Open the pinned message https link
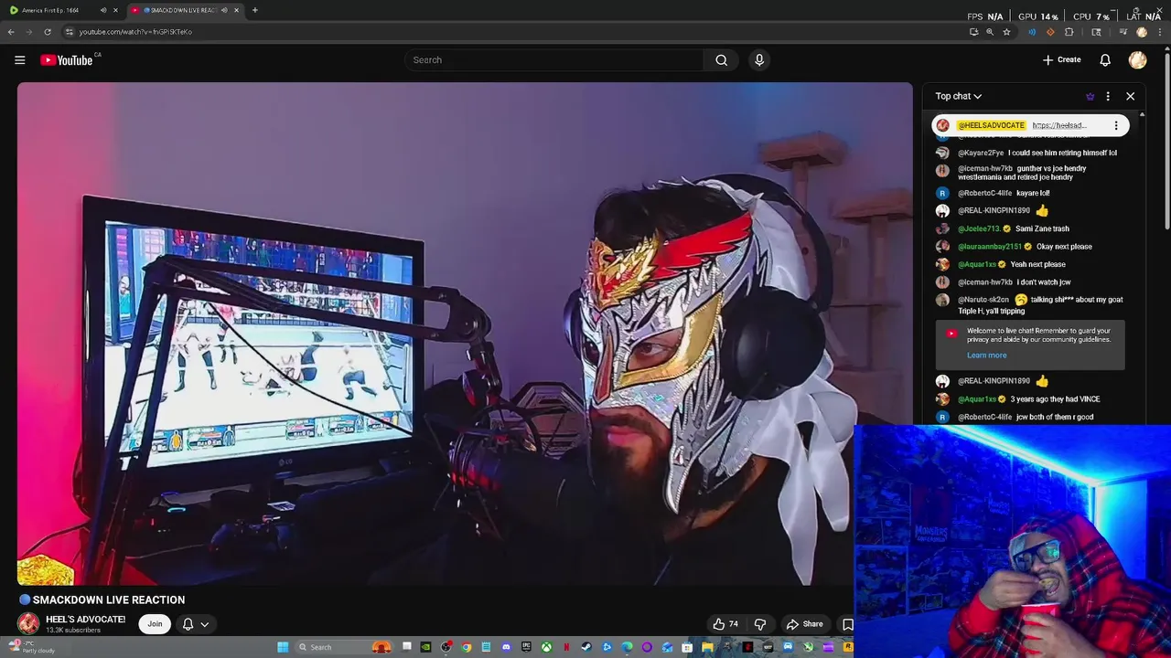The image size is (1171, 658). coord(1059,125)
